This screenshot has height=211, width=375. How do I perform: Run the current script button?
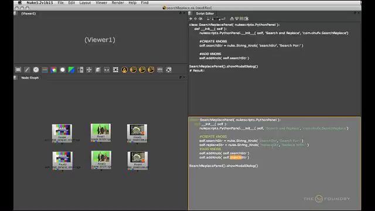click(223, 19)
